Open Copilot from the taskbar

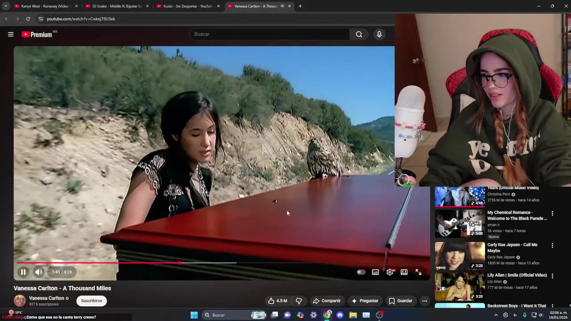pyautogui.click(x=300, y=315)
